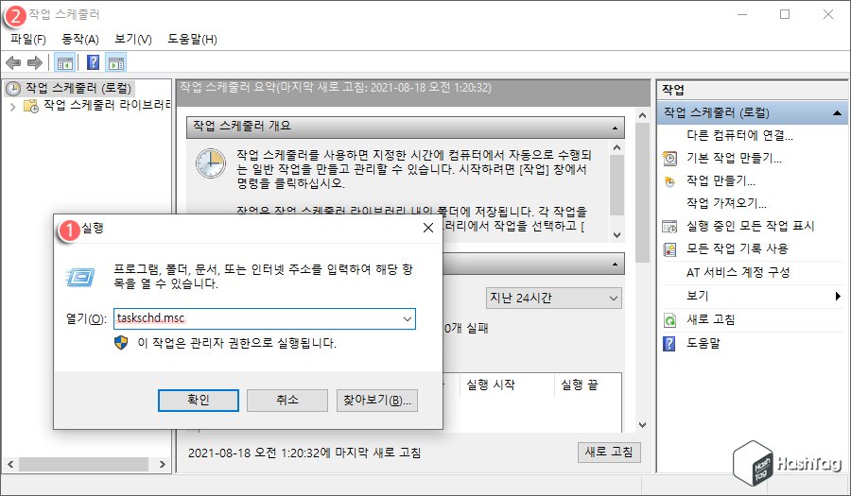Click center pane vertical scrollbar down arrow
The width and height of the screenshot is (851, 496).
pos(643,425)
